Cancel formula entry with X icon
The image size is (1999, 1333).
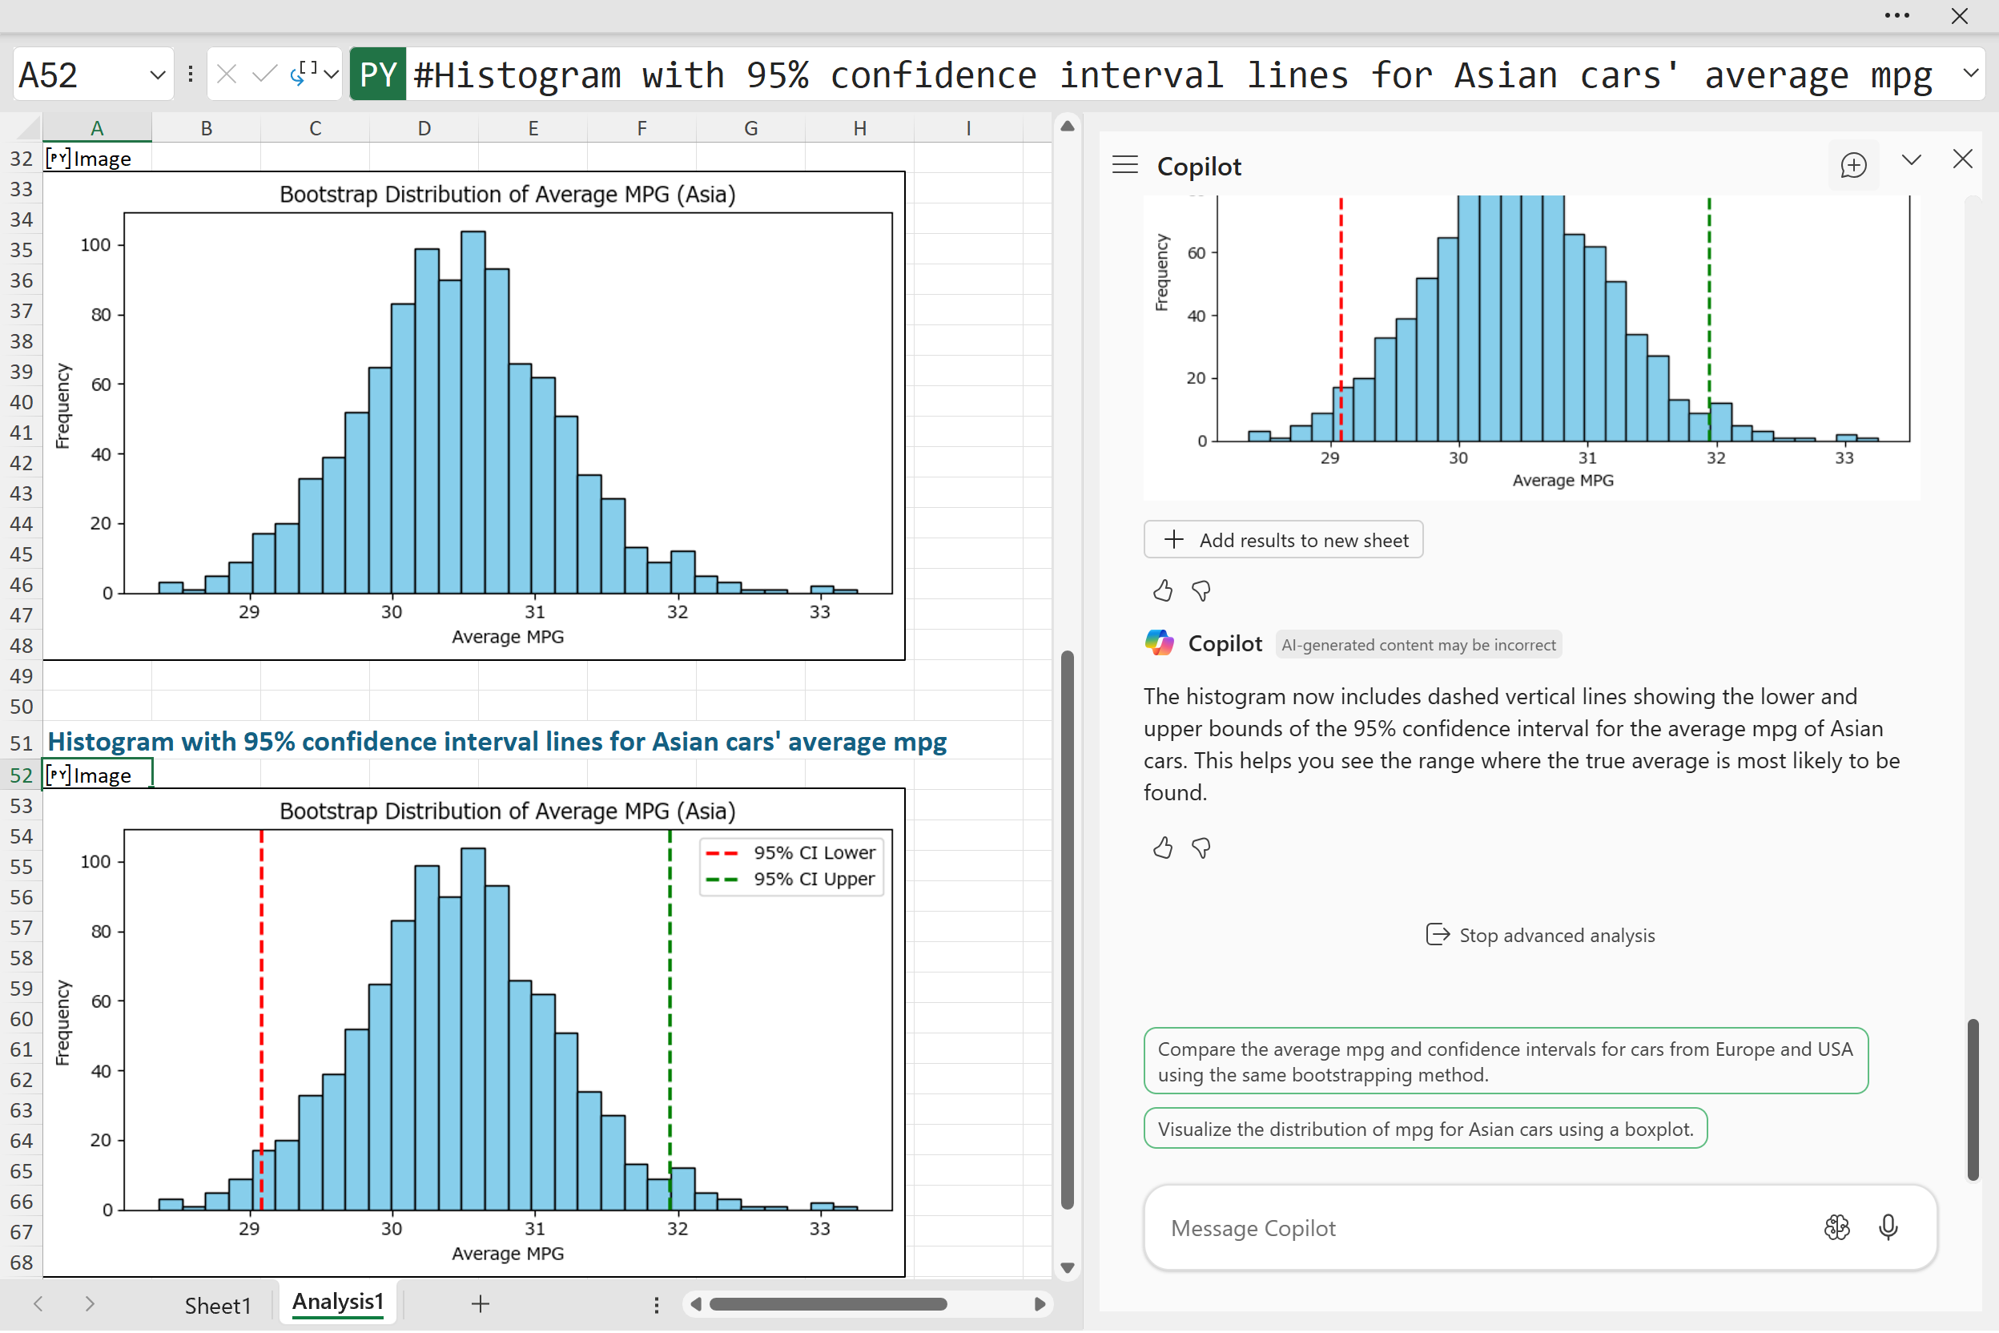[226, 75]
